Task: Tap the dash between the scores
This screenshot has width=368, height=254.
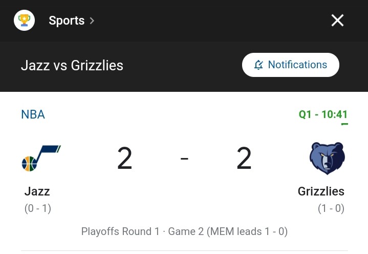Action: pyautogui.click(x=184, y=159)
